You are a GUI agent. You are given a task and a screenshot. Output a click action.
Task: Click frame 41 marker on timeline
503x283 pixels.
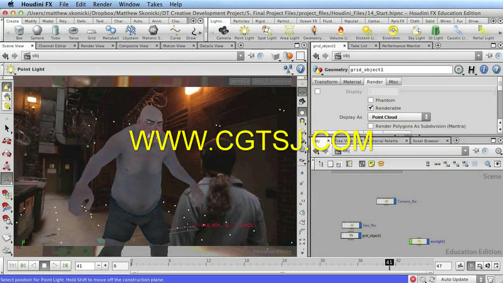(389, 262)
